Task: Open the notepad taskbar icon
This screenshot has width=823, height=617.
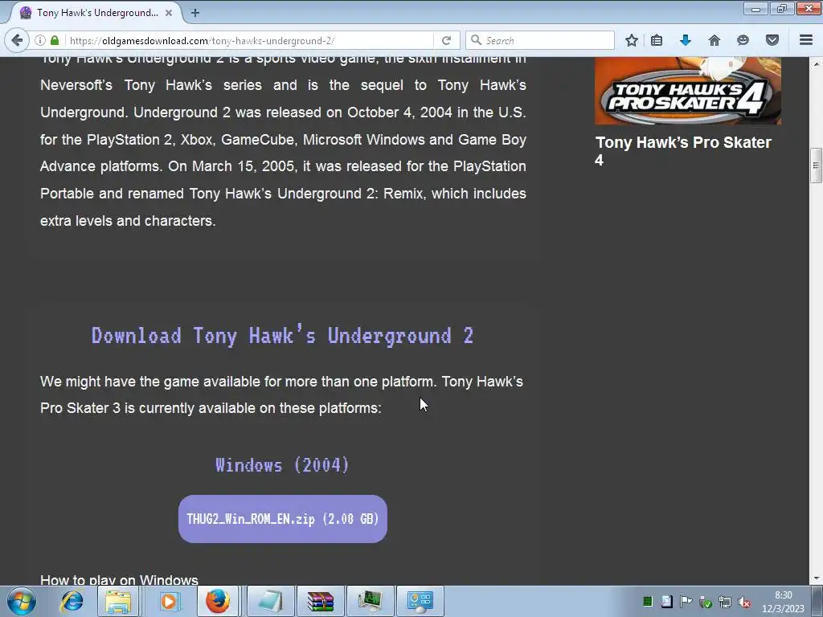Action: point(270,601)
